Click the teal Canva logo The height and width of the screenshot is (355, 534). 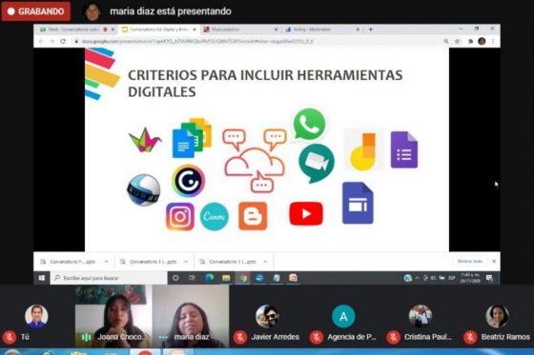tap(215, 216)
